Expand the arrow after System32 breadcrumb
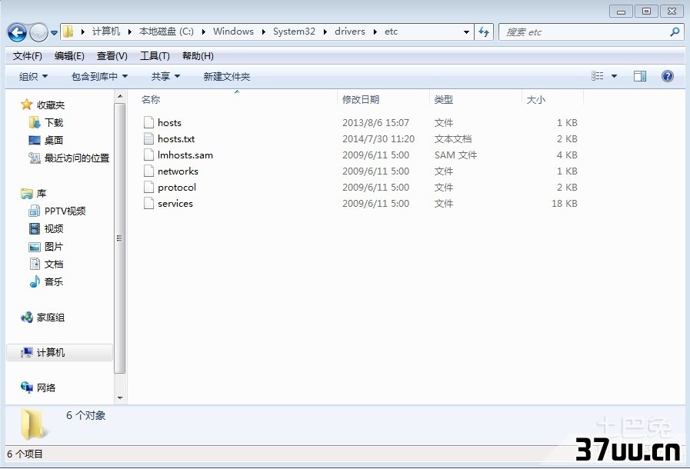 tap(325, 32)
